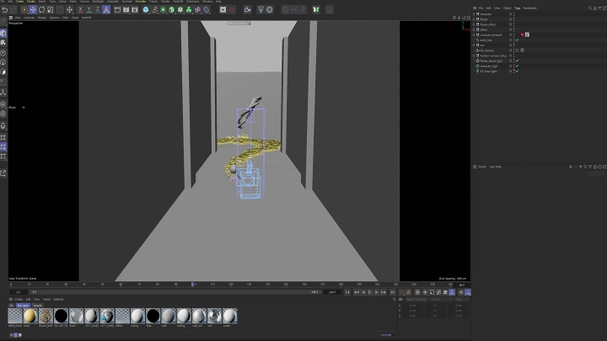Open User Data in Attribute Manager
The height and width of the screenshot is (341, 607).
point(495,167)
